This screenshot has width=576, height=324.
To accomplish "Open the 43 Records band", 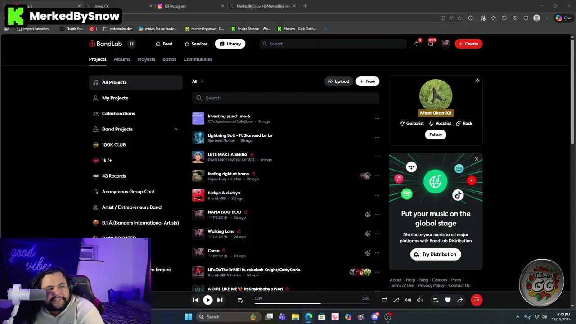I will pos(136,176).
